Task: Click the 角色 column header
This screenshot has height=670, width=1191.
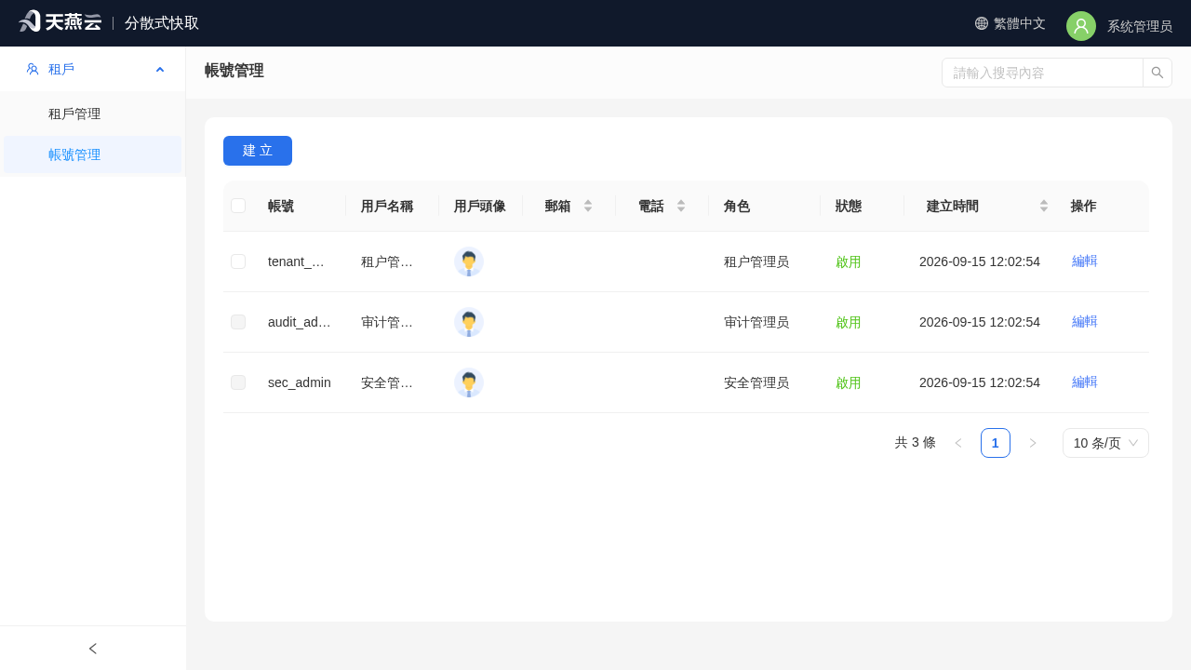Action: pyautogui.click(x=737, y=206)
